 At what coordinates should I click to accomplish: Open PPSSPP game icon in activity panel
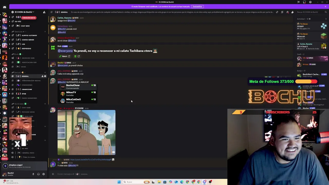pos(324,26)
